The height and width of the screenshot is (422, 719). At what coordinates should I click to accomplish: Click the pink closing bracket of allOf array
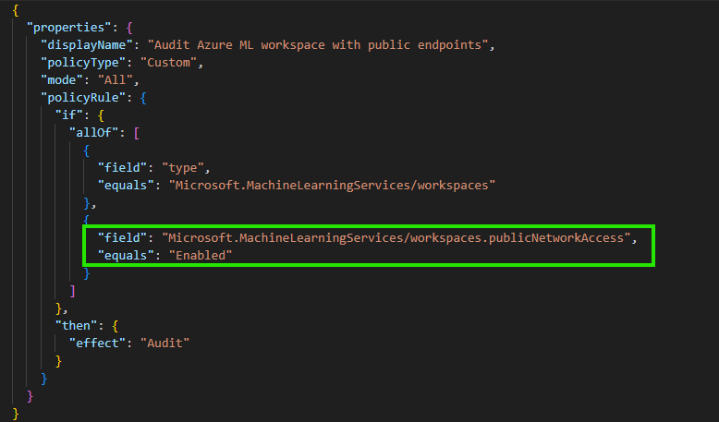[x=72, y=291]
